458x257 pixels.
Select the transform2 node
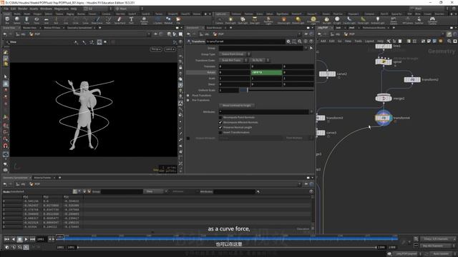412,79
